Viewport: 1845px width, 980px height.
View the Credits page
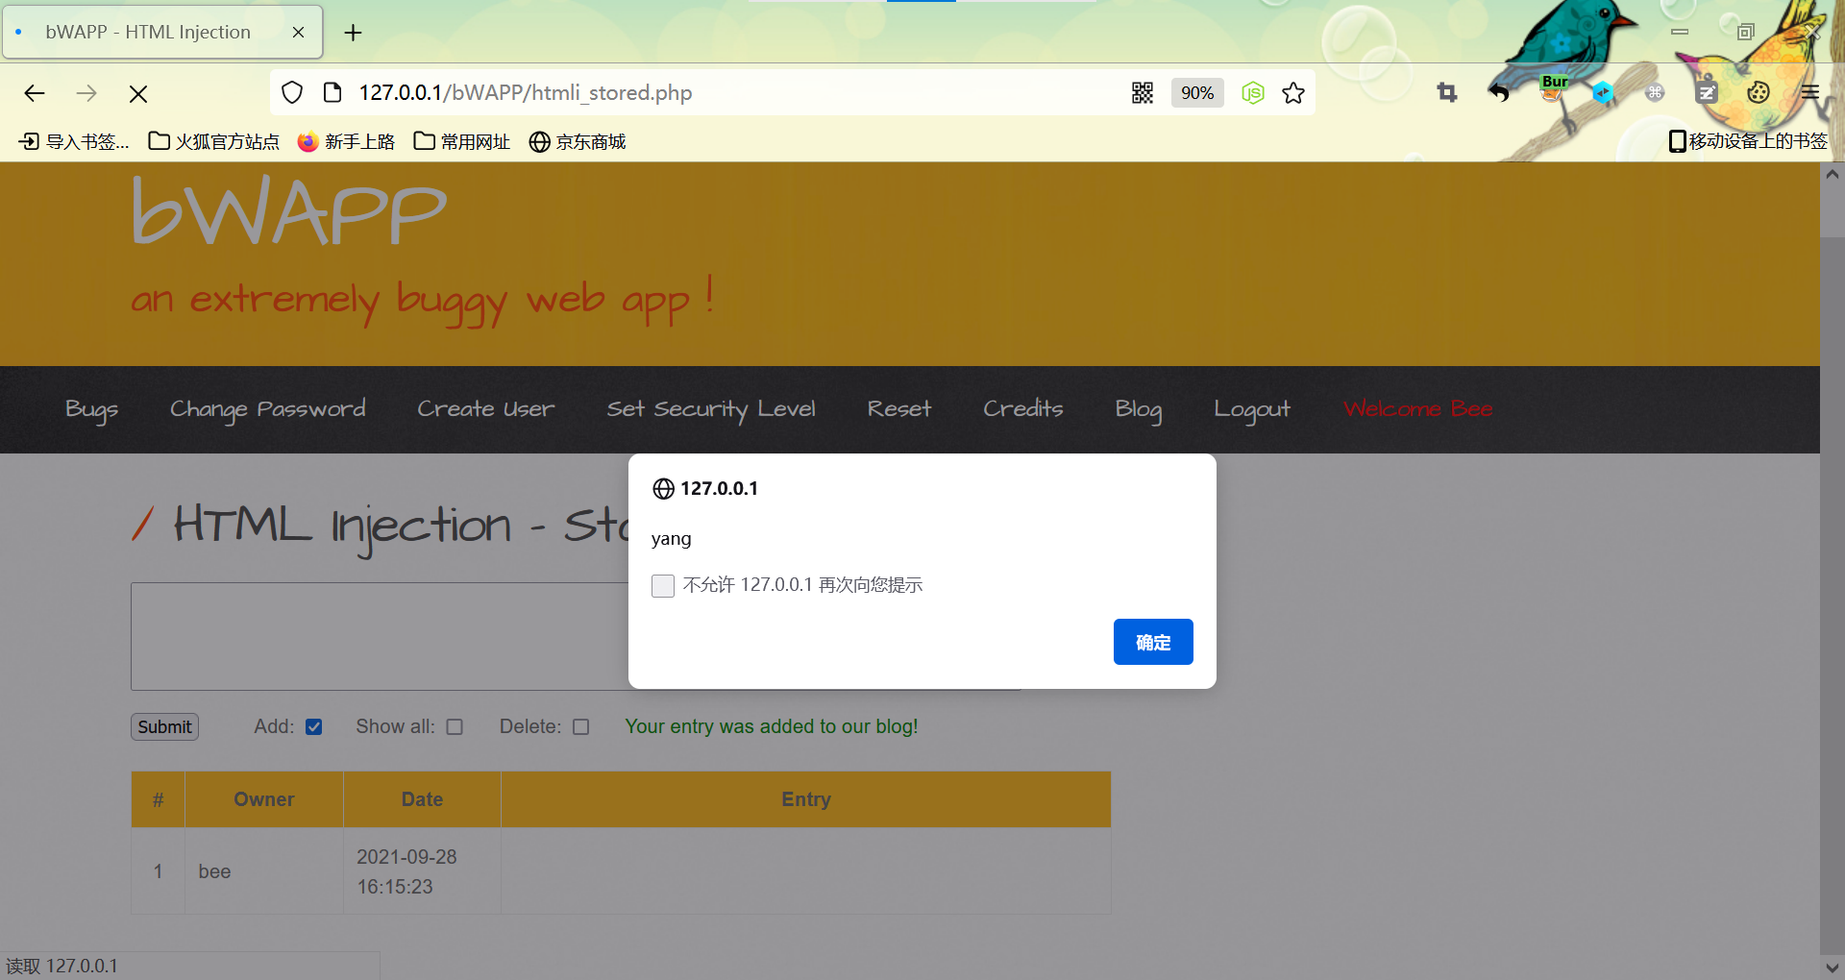(x=1023, y=409)
